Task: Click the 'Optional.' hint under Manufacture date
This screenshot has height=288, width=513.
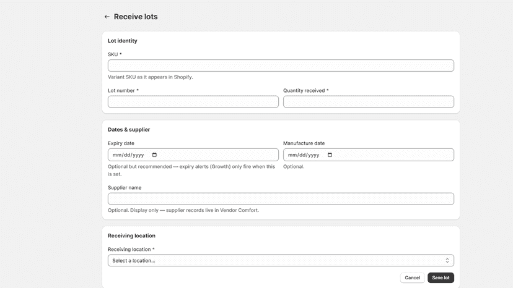Action: pyautogui.click(x=294, y=166)
